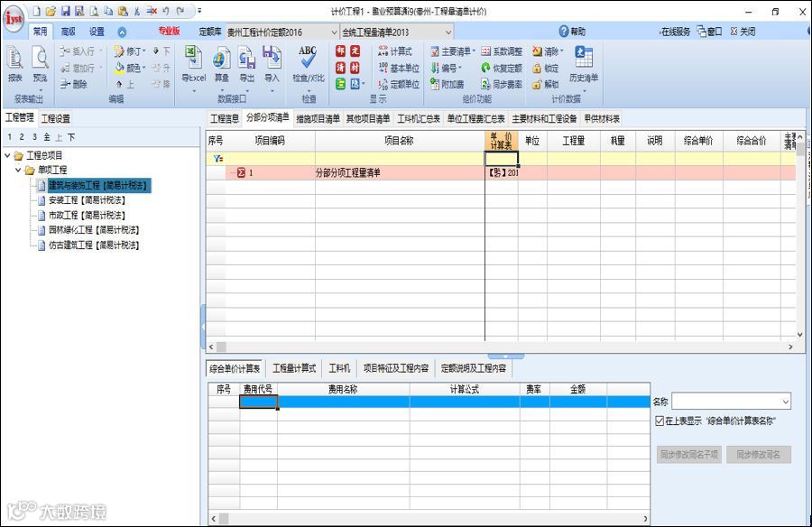Image resolution: width=812 pixels, height=527 pixels.
Task: Collapse the 分部分项工程量清单 row expander
Action: (241, 172)
